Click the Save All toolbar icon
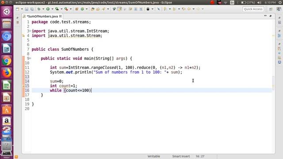The width and height of the screenshot is (283, 159). pyautogui.click(x=32, y=9)
